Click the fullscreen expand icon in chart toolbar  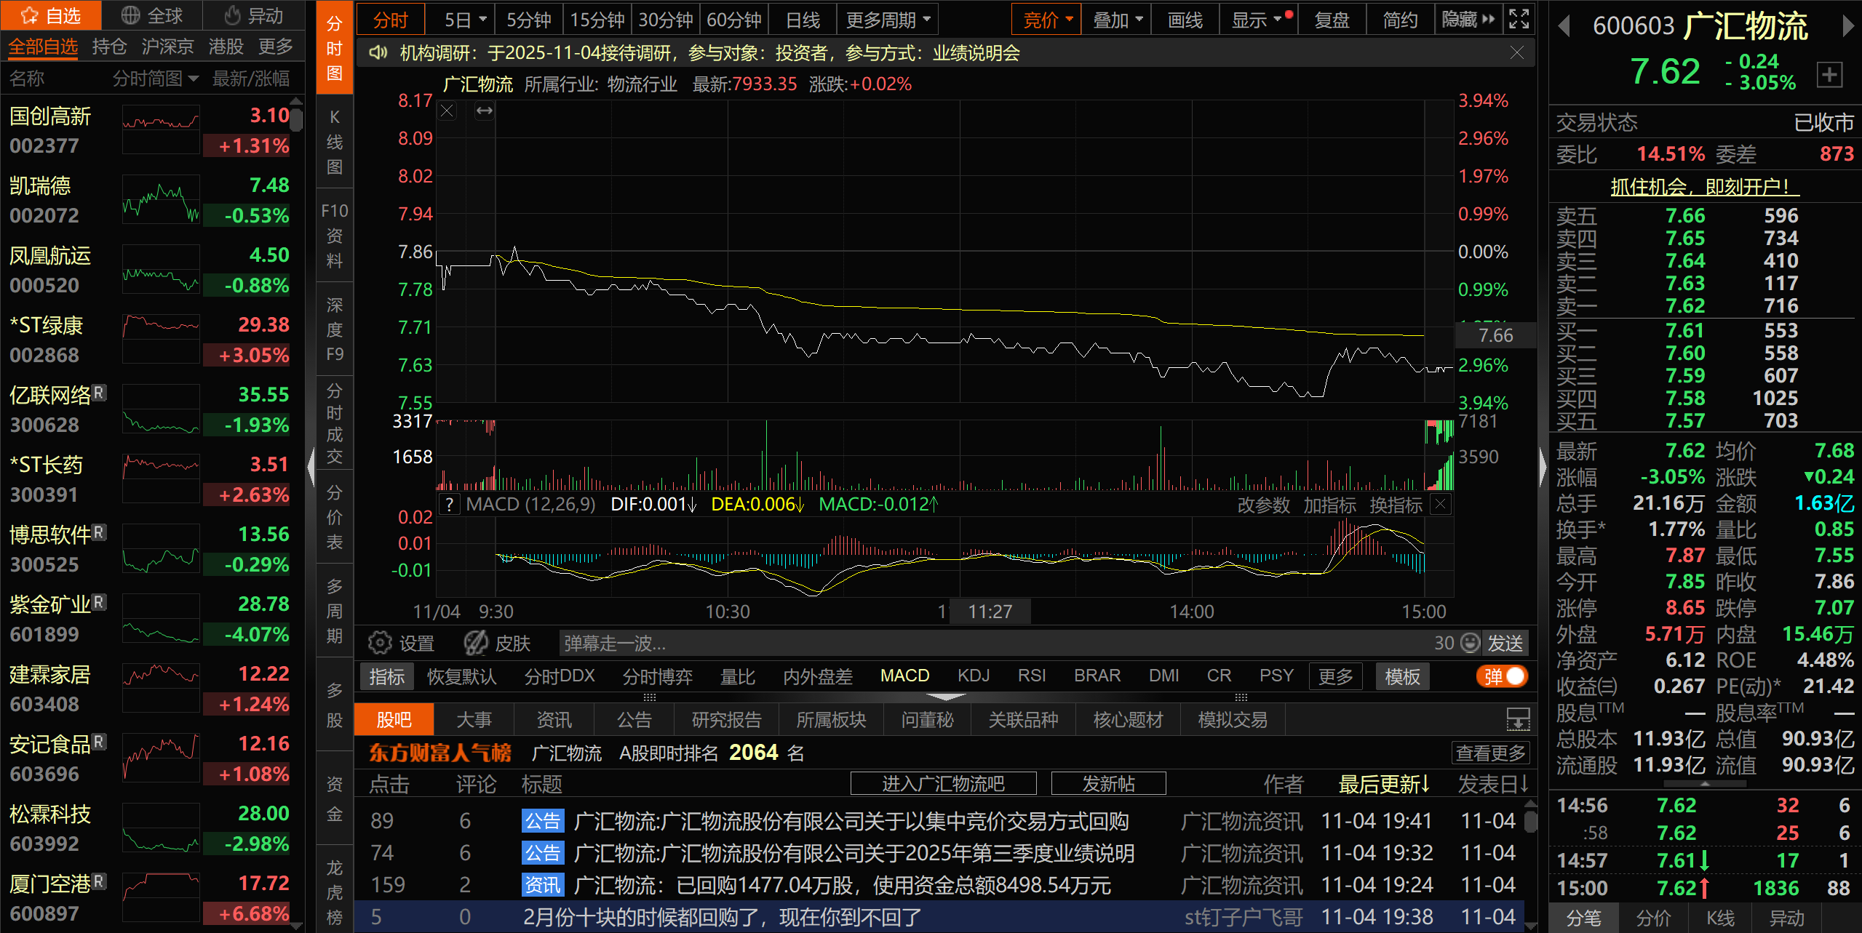pyautogui.click(x=1519, y=19)
